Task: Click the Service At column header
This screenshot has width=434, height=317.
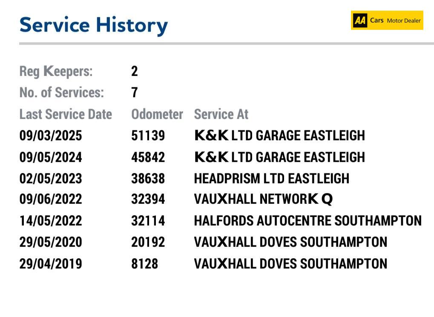Action: point(221,114)
